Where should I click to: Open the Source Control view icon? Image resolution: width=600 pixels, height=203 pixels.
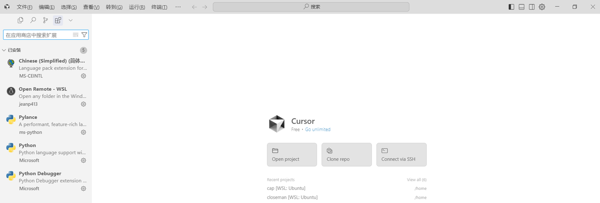(45, 20)
